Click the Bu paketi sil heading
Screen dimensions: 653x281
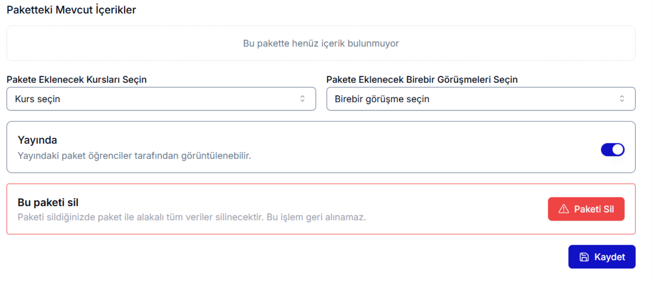click(x=48, y=202)
